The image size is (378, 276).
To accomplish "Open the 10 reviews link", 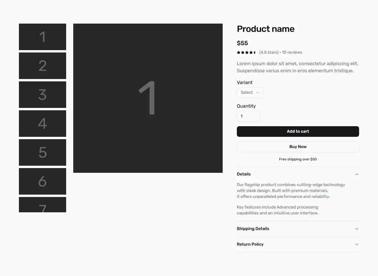I will coord(292,52).
